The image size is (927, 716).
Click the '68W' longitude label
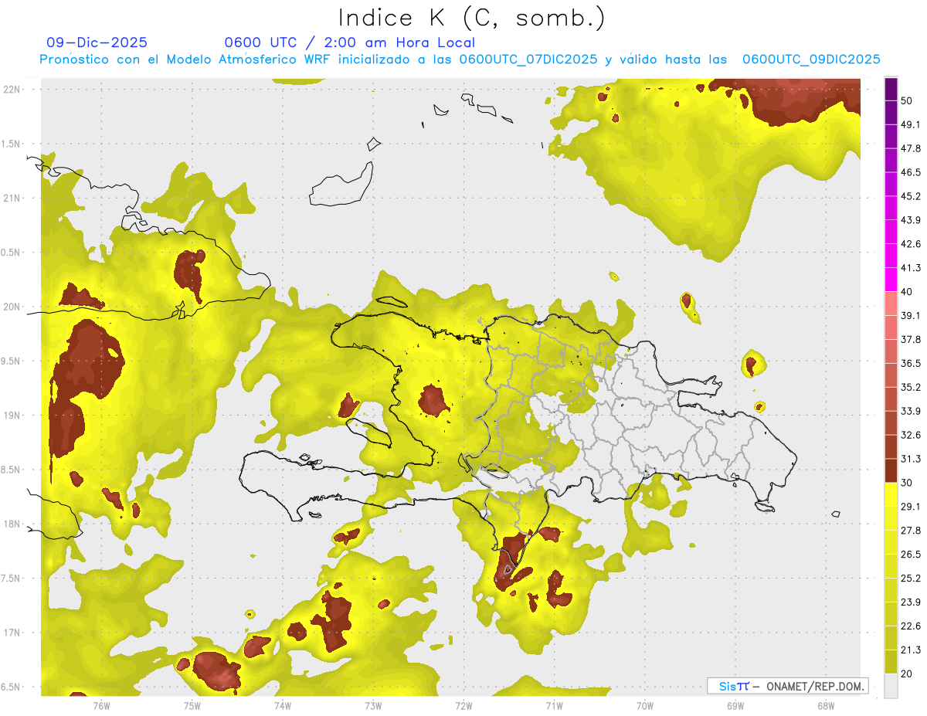[826, 705]
